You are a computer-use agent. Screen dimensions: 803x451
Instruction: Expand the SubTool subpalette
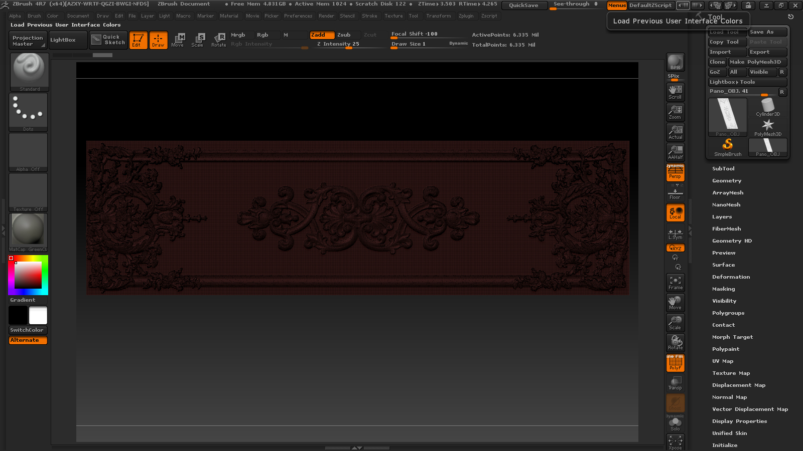point(723,169)
